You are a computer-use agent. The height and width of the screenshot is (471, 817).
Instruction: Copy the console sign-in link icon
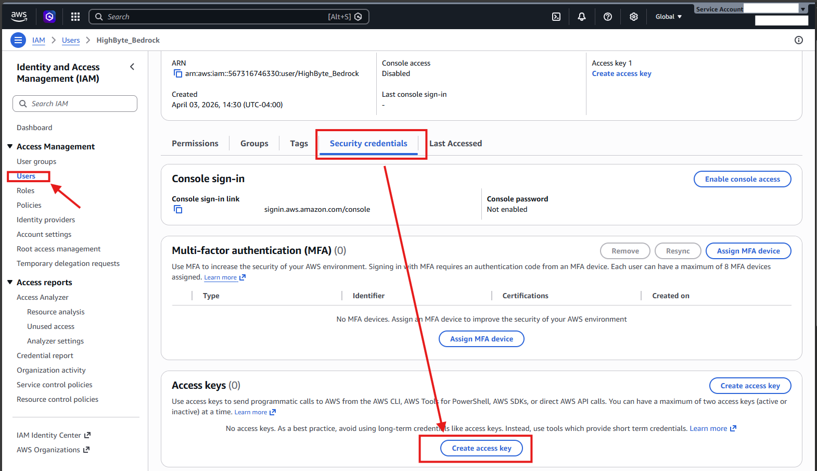click(x=178, y=209)
